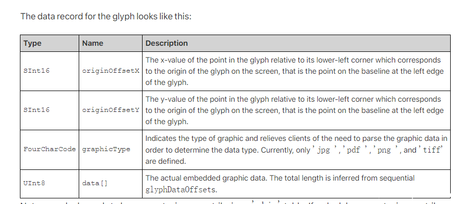Click SInt16 in the originOffsetY row
This screenshot has width=464, height=204.
(x=36, y=110)
